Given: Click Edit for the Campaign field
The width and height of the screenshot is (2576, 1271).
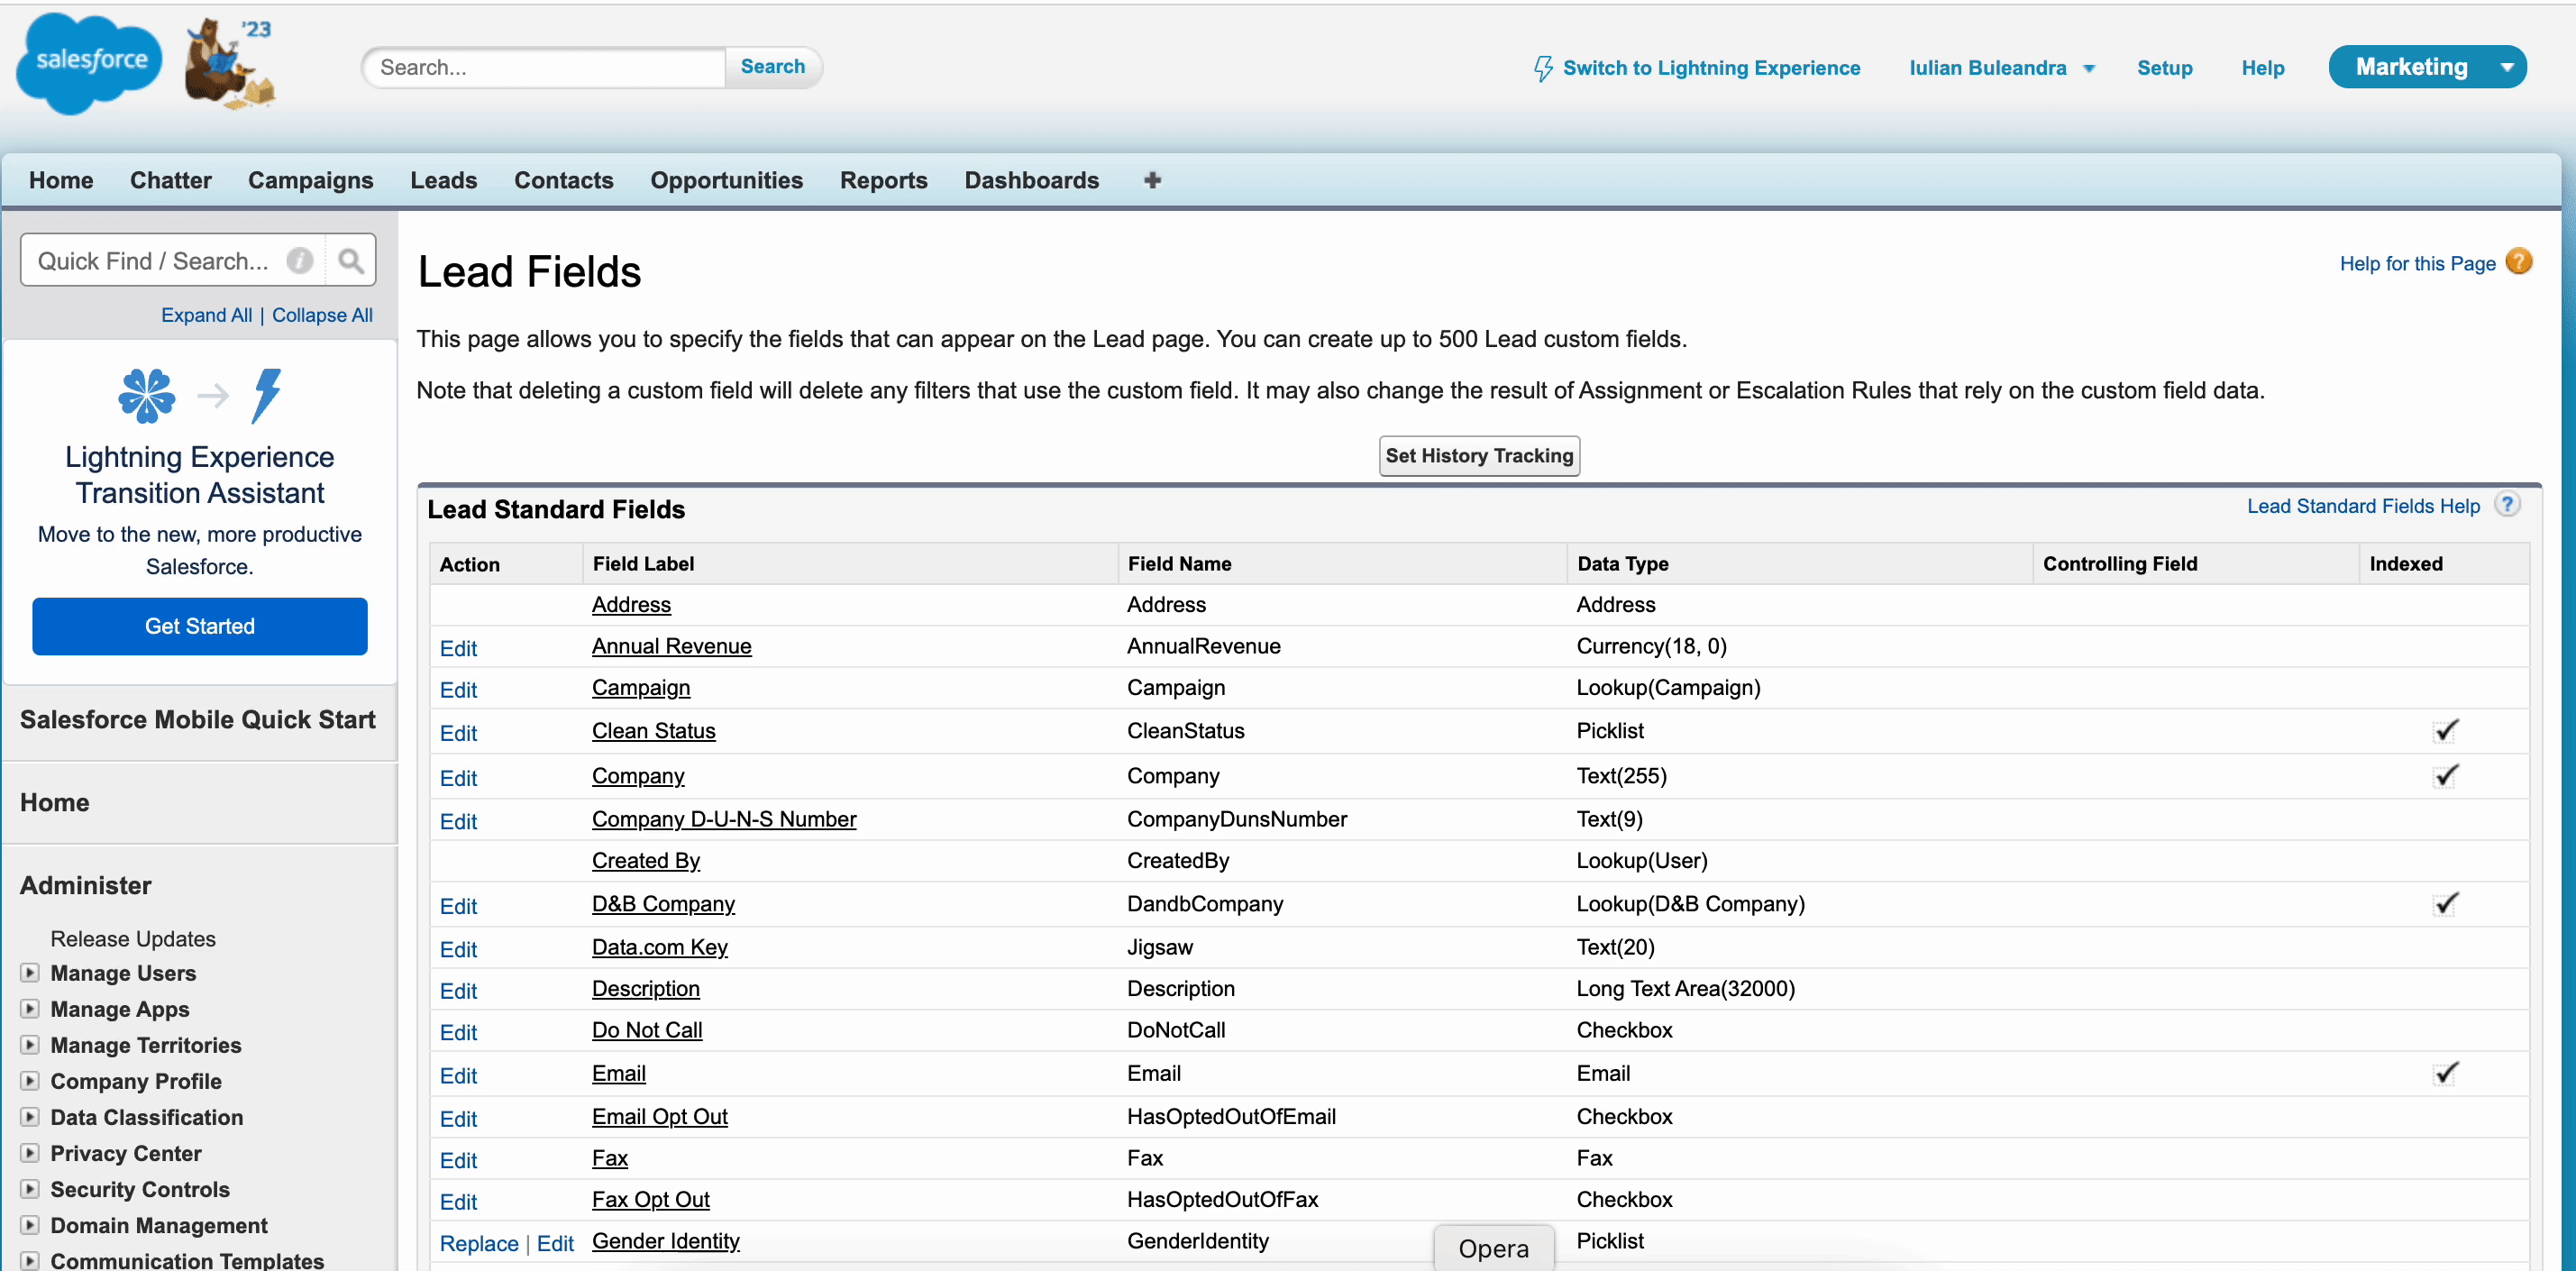Looking at the screenshot, I should (458, 690).
